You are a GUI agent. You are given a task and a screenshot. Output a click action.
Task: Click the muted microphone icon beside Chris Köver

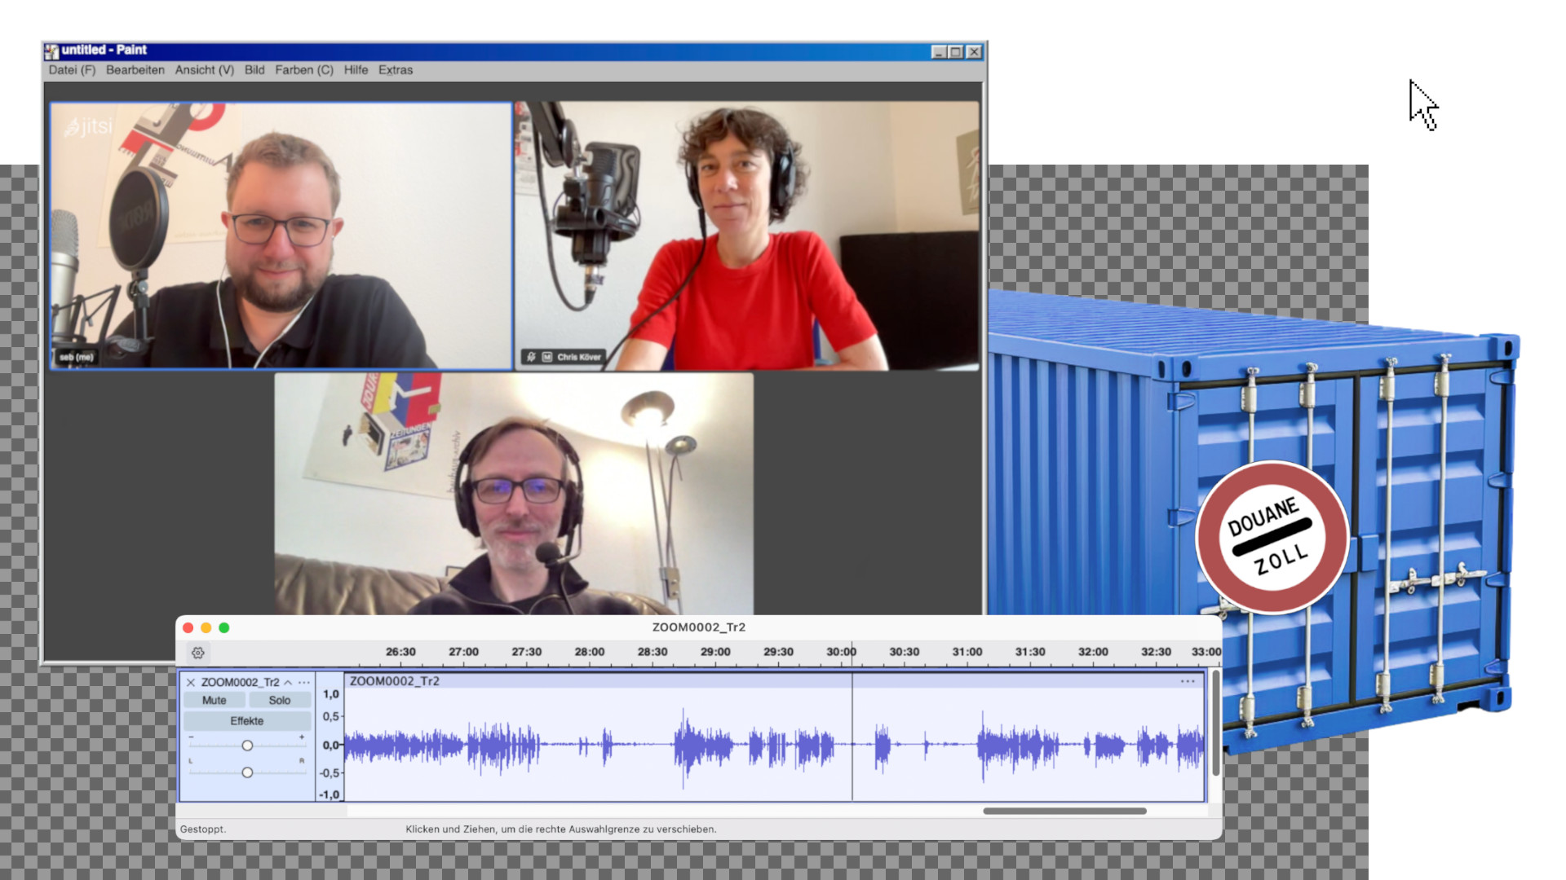531,357
